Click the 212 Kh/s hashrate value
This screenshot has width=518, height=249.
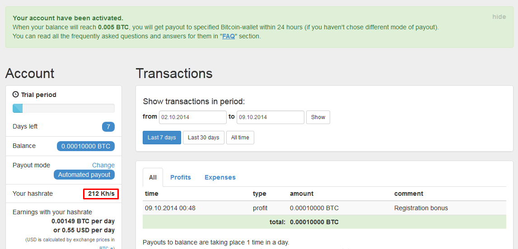click(101, 194)
